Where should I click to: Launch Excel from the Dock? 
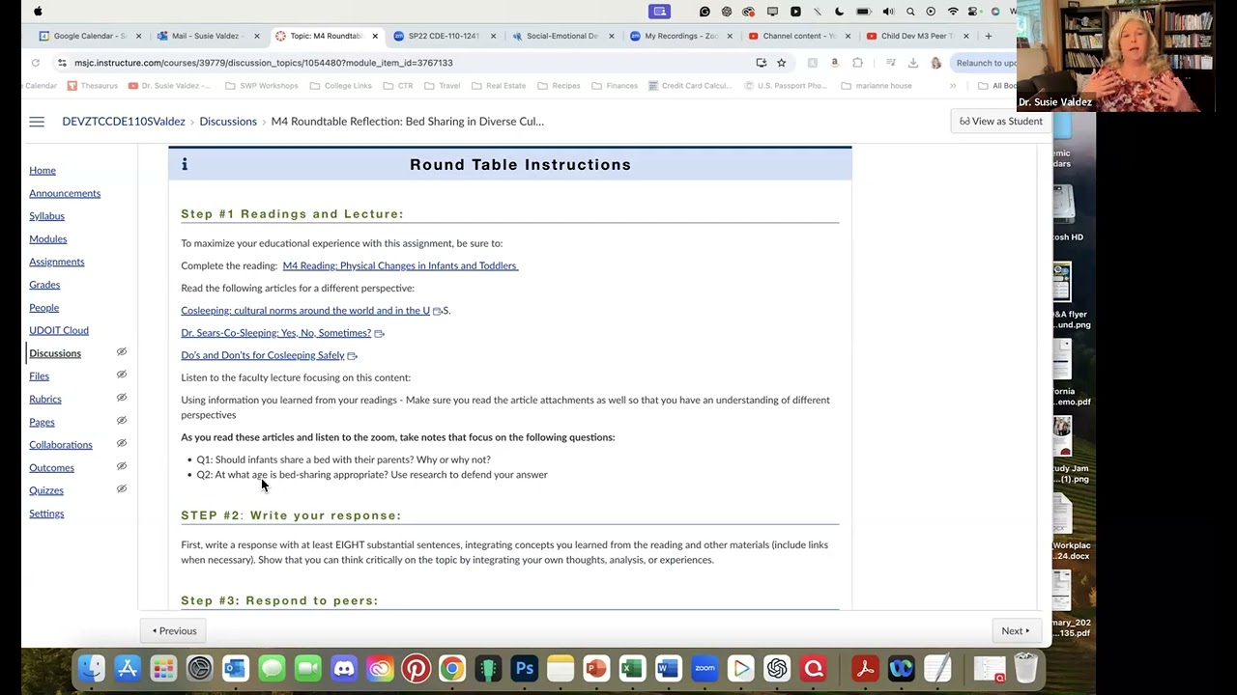pyautogui.click(x=632, y=668)
